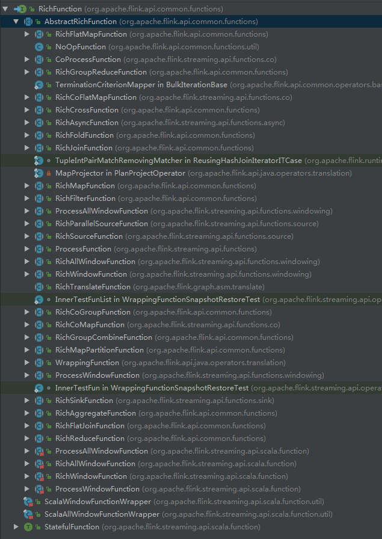
Task: Select the RichFunction root row
Action: tap(191, 9)
